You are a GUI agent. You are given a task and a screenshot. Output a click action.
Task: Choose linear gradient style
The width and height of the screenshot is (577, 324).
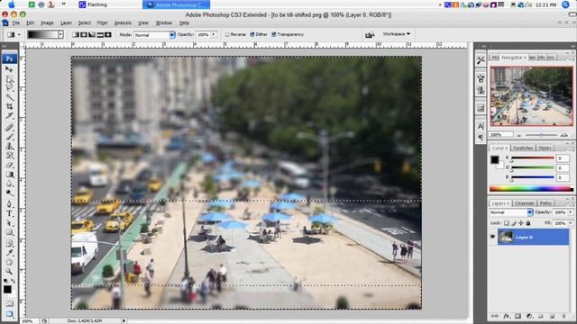[76, 34]
